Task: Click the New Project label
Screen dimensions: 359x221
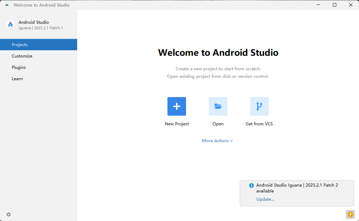Action: click(177, 124)
